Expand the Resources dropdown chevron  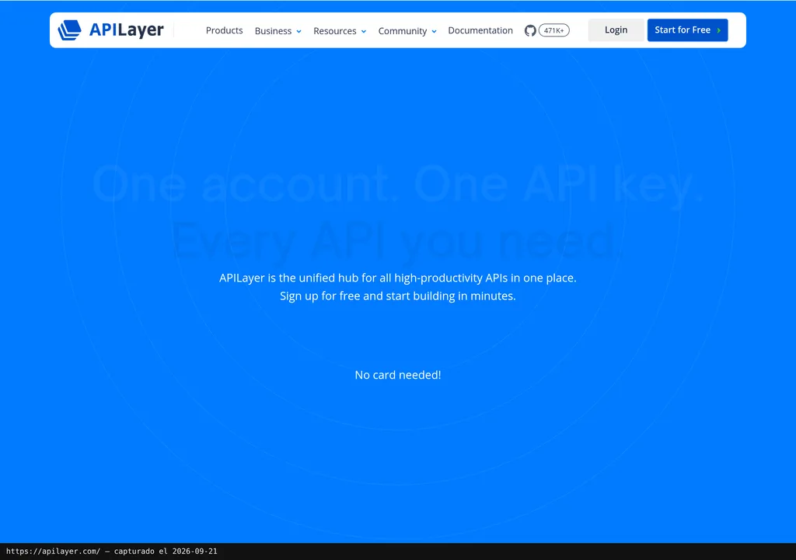(364, 32)
